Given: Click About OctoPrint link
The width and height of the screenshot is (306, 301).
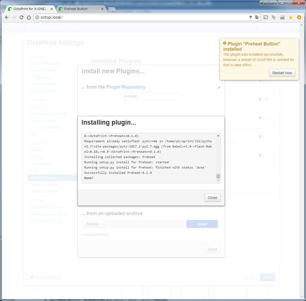Looking at the screenshot, I should pyautogui.click(x=46, y=277).
